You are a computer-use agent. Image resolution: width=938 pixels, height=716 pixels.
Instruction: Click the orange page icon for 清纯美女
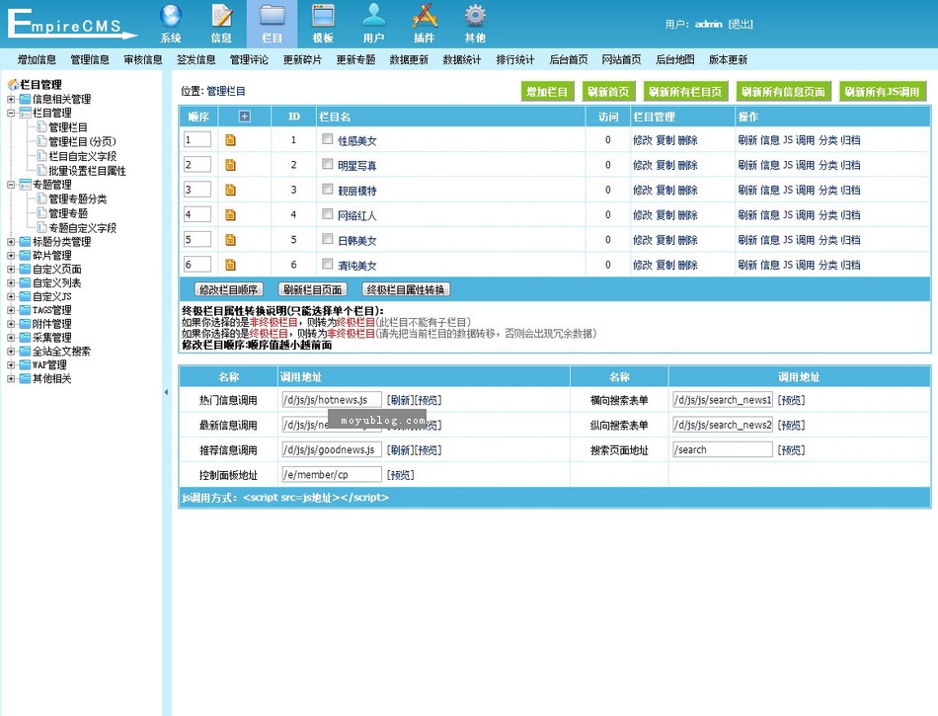230,265
